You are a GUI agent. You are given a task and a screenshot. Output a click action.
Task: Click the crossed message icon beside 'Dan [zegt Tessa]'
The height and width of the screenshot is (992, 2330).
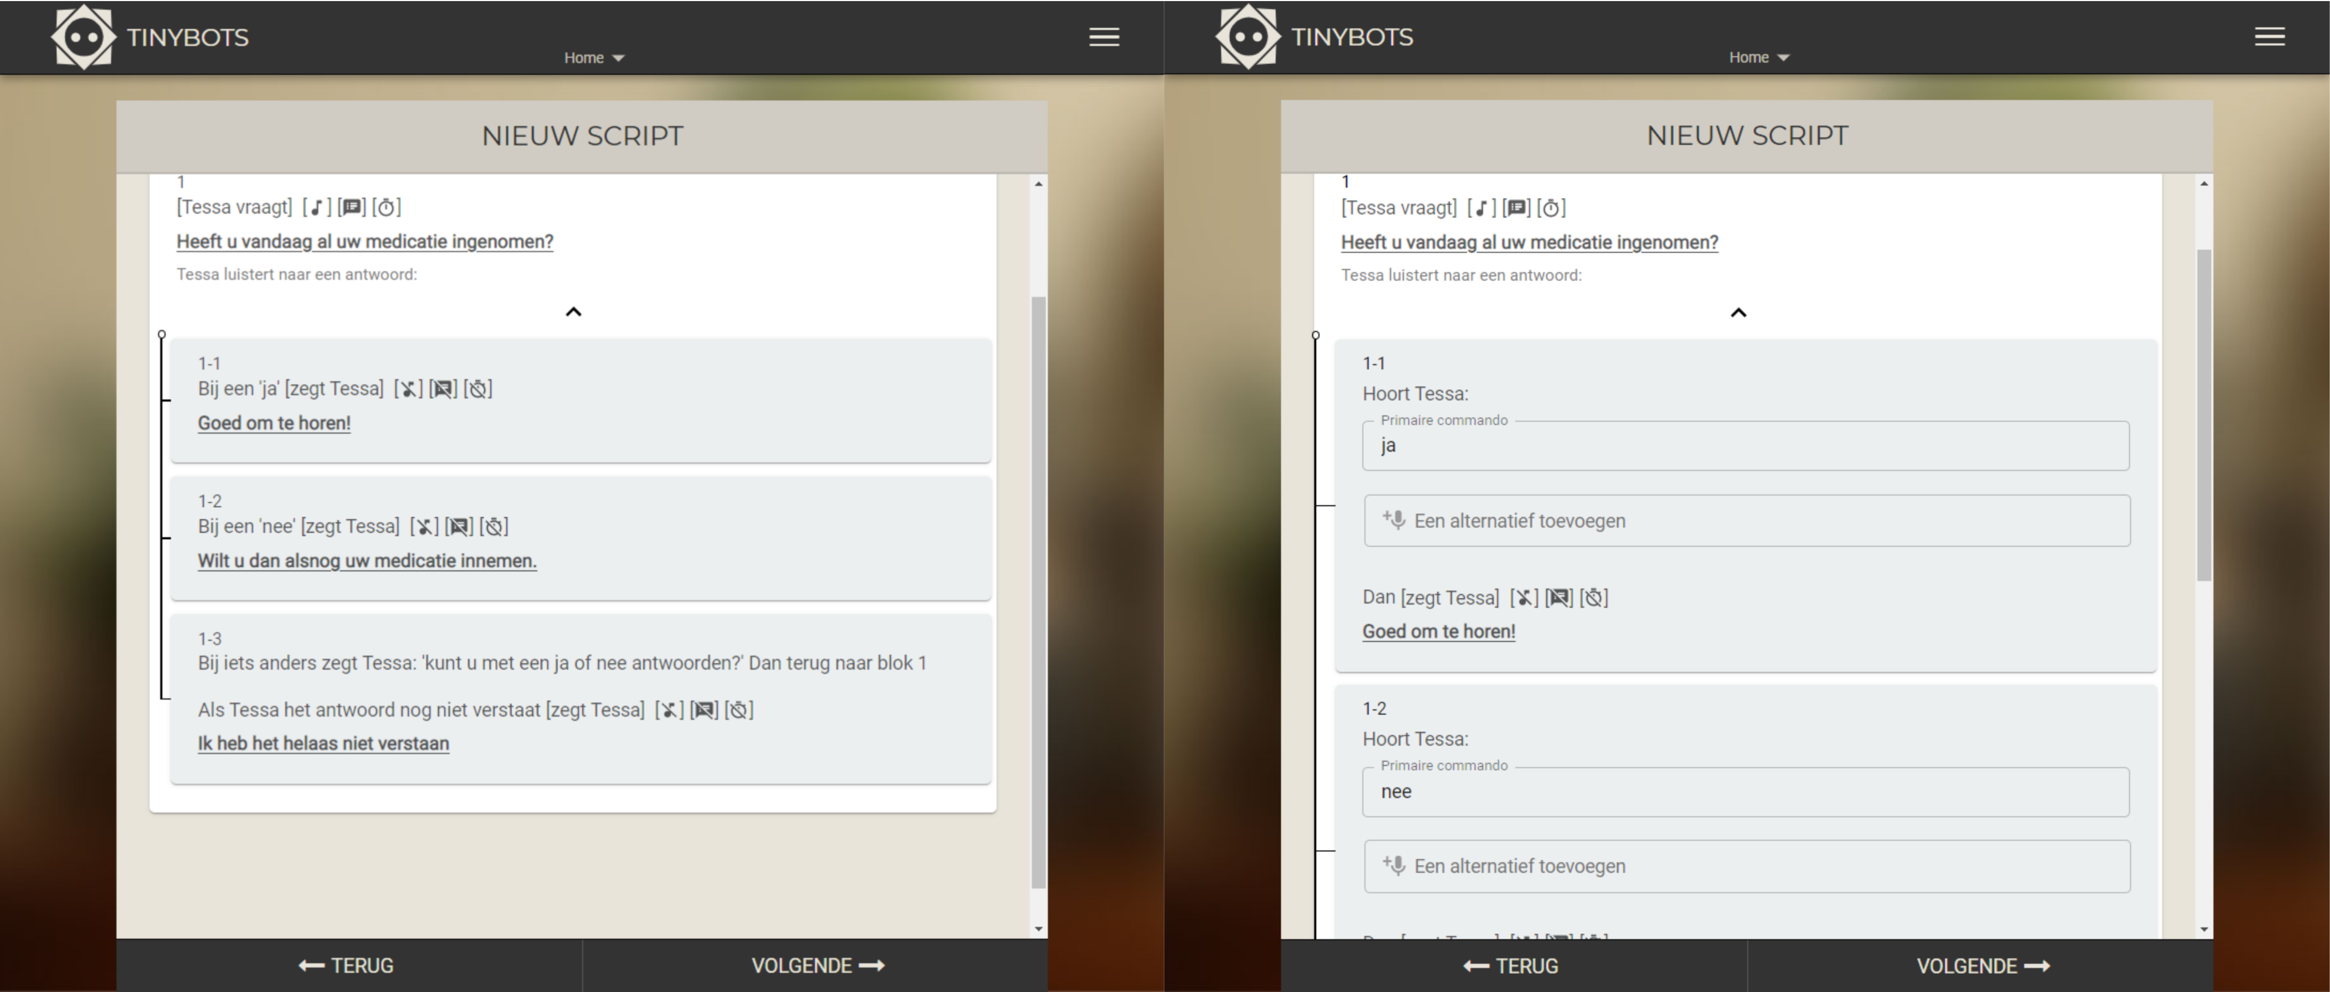(x=1560, y=598)
